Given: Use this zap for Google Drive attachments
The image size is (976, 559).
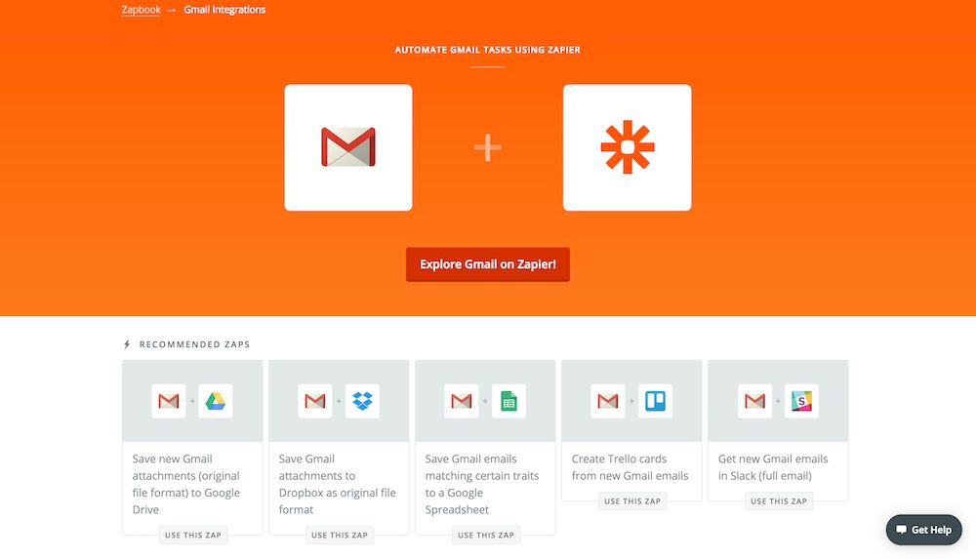Looking at the screenshot, I should tap(192, 535).
